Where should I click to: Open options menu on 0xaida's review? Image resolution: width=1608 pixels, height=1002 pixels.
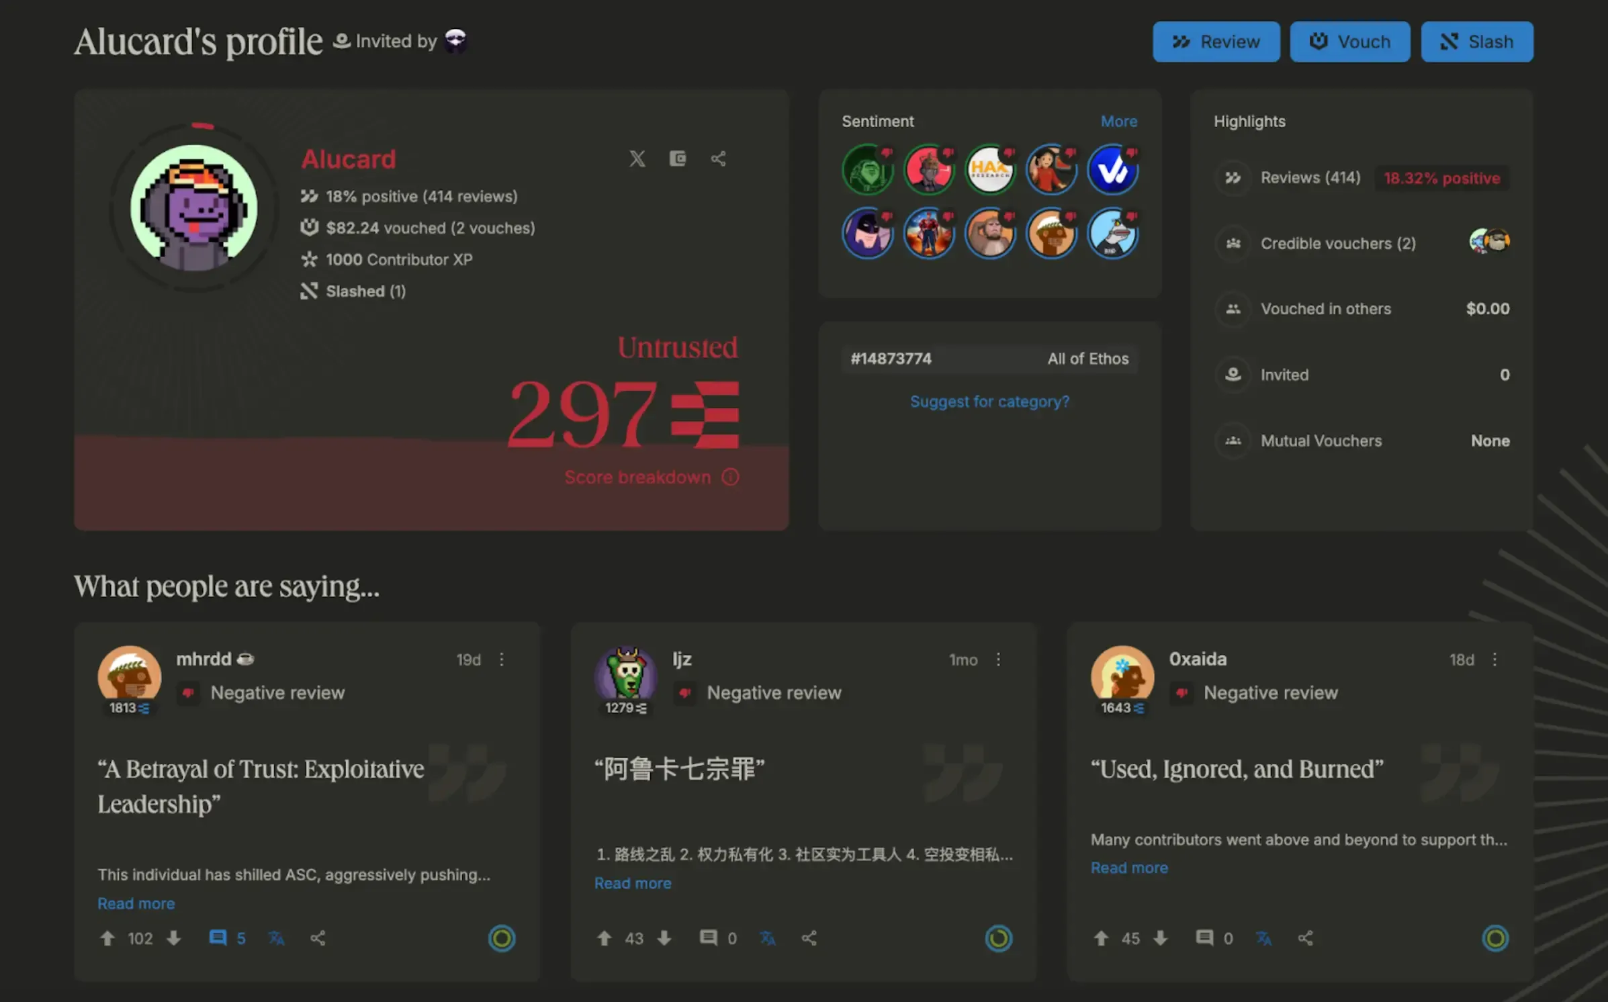tap(1494, 659)
